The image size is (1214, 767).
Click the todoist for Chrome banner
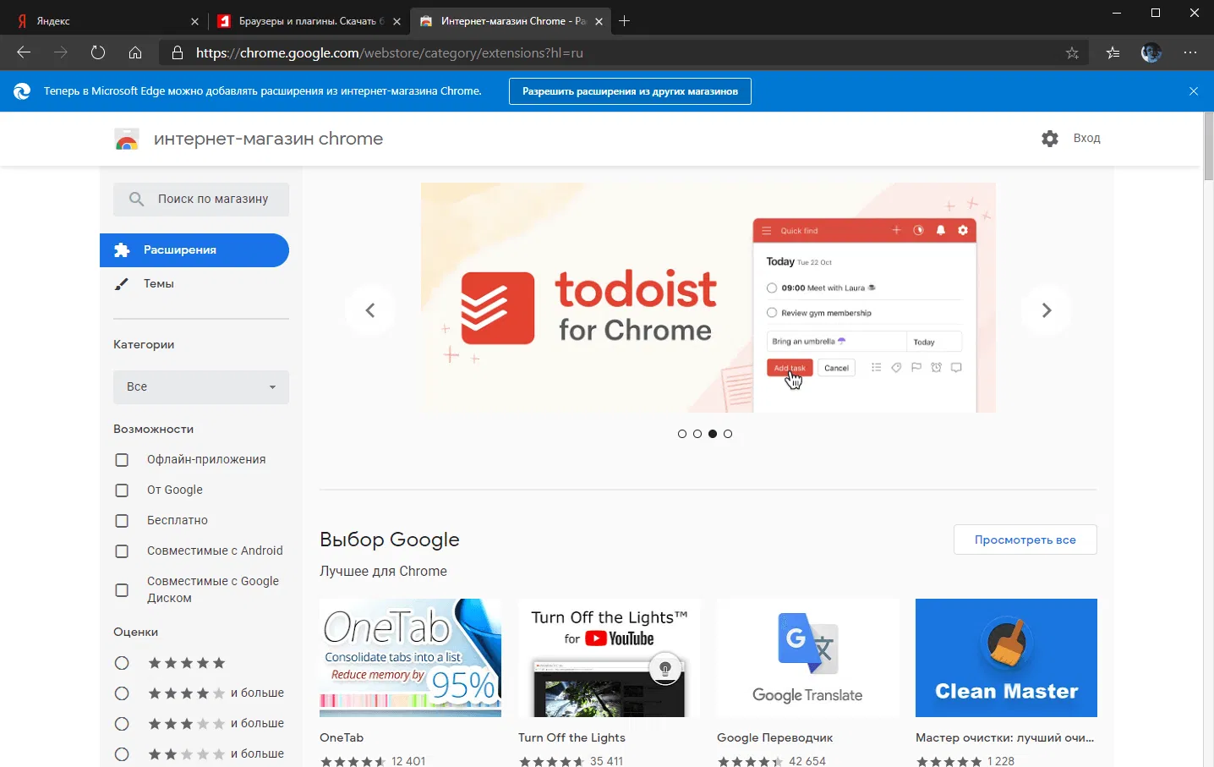[x=708, y=298]
